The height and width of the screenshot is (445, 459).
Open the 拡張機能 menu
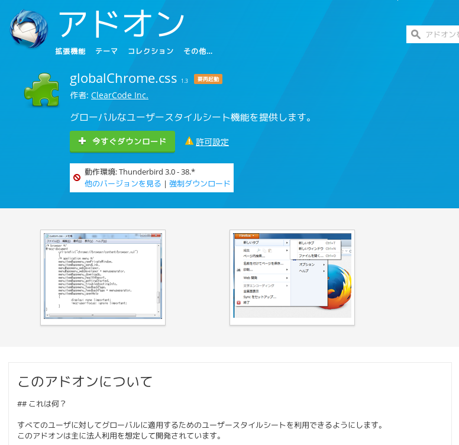(x=70, y=51)
